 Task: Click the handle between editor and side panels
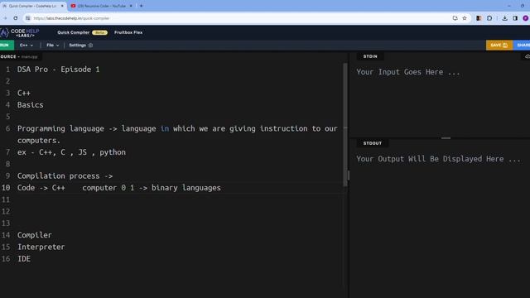pos(349,175)
